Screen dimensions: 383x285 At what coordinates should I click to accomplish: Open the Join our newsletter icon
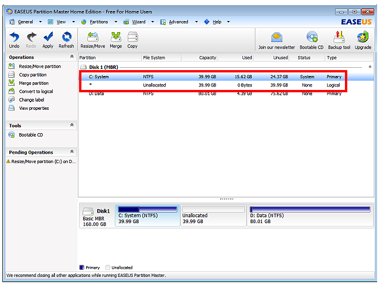[277, 37]
